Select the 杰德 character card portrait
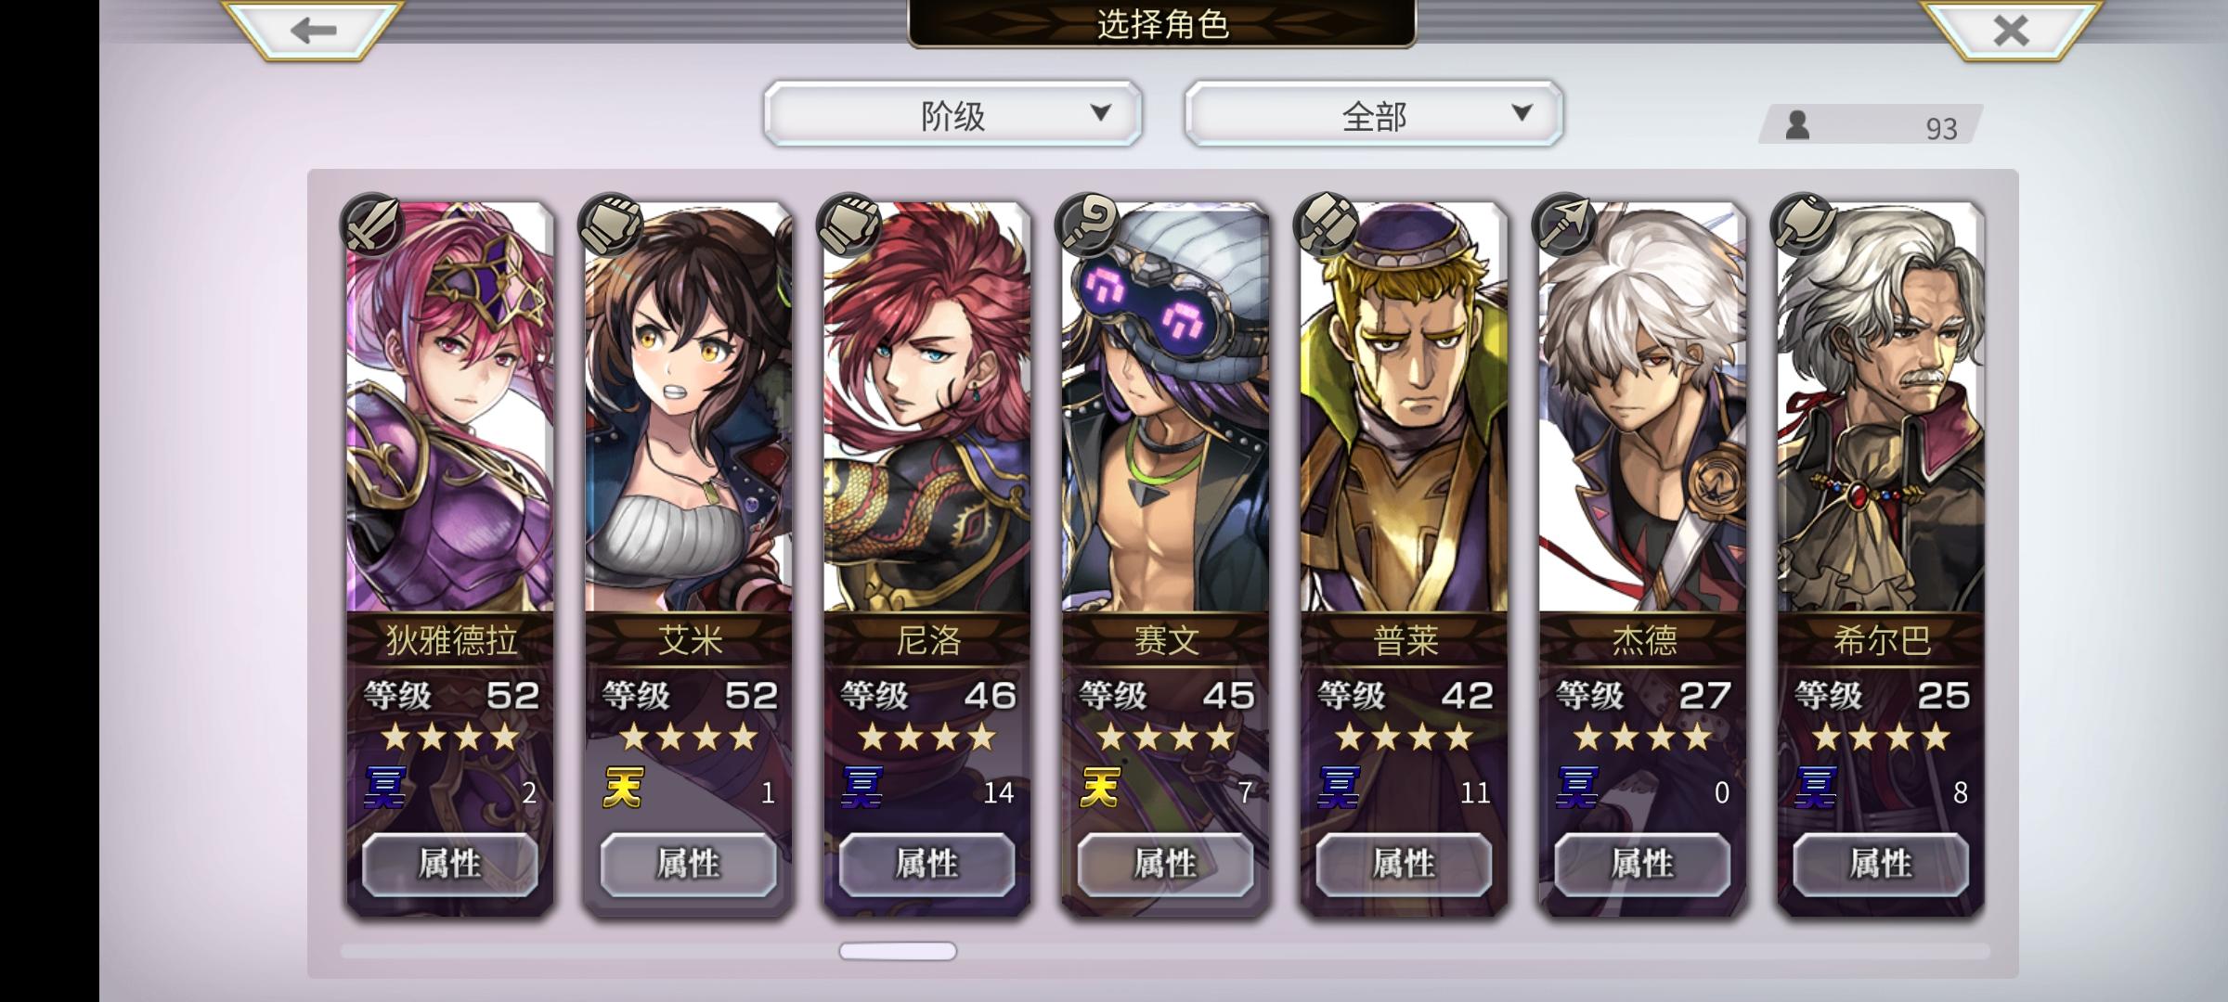 1643,408
